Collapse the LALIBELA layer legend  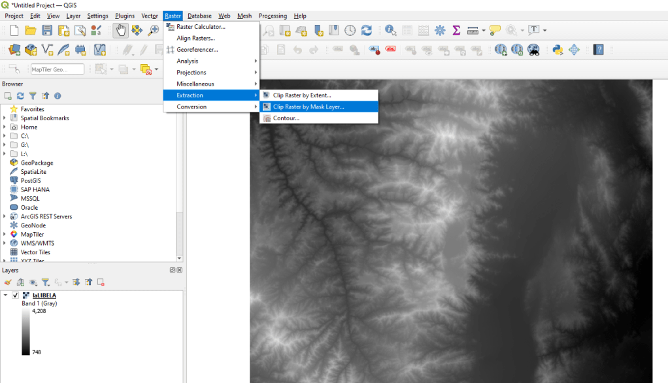click(x=5, y=295)
